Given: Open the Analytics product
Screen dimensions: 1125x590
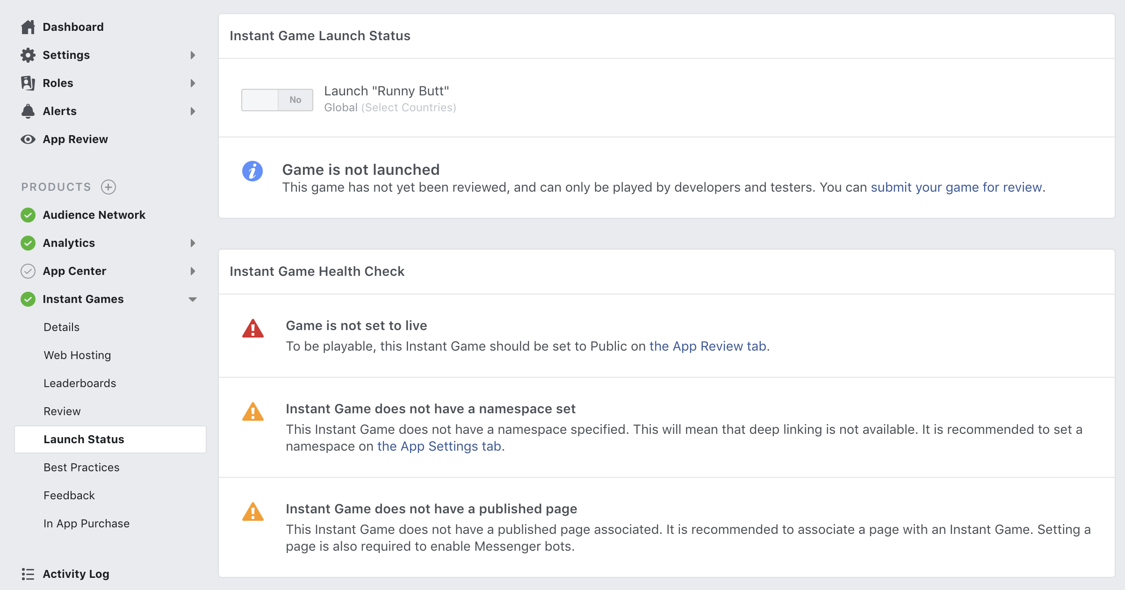Looking at the screenshot, I should pyautogui.click(x=69, y=243).
